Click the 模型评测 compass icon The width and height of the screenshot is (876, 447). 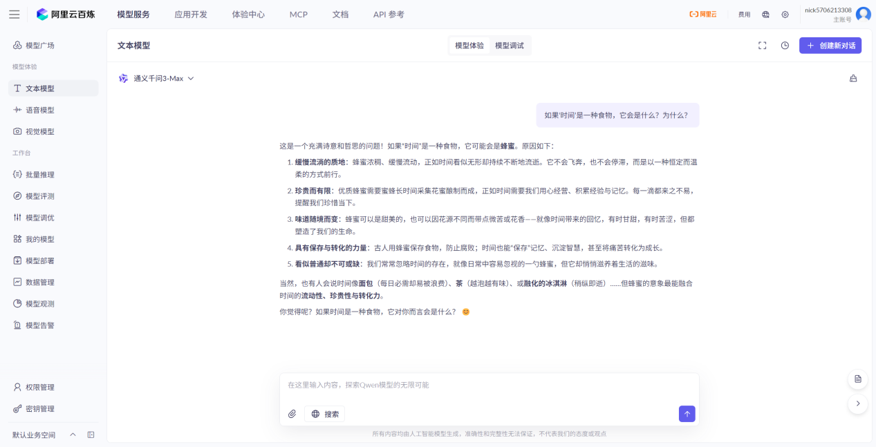tap(17, 196)
